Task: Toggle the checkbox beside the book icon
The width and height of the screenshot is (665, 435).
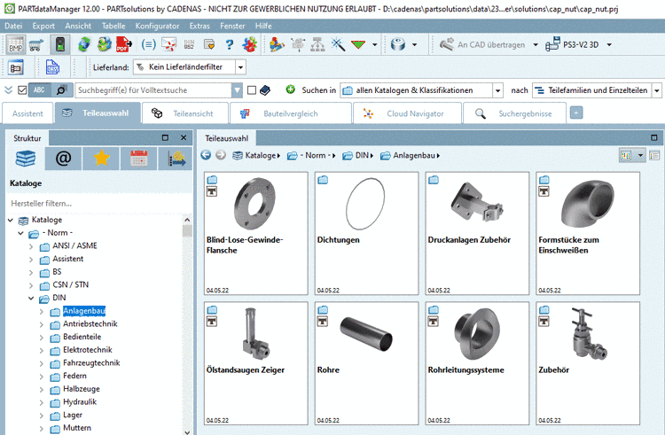Action: coord(252,90)
